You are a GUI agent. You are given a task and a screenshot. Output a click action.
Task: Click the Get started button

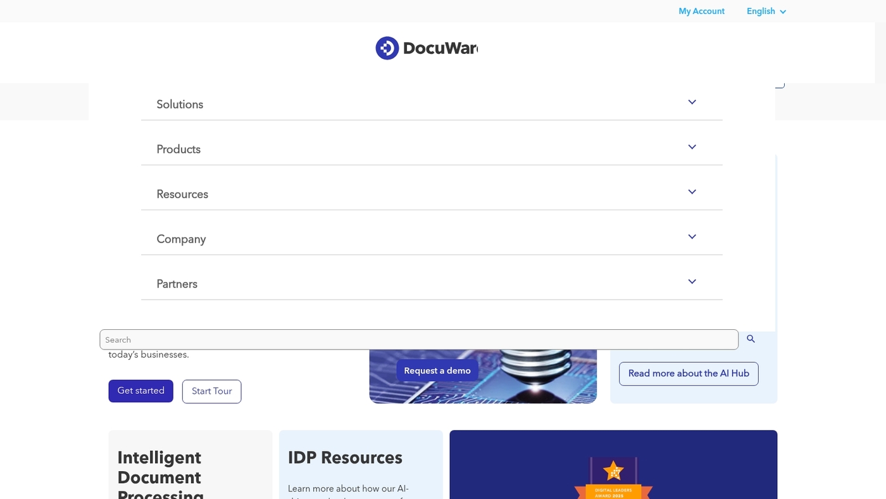140,391
